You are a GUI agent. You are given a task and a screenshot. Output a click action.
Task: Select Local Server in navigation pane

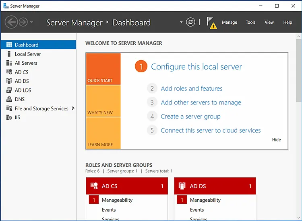(x=38, y=54)
